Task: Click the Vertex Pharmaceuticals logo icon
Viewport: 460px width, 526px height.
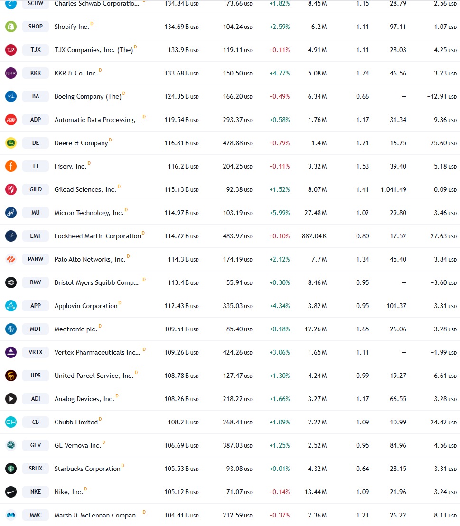Action: [x=11, y=352]
